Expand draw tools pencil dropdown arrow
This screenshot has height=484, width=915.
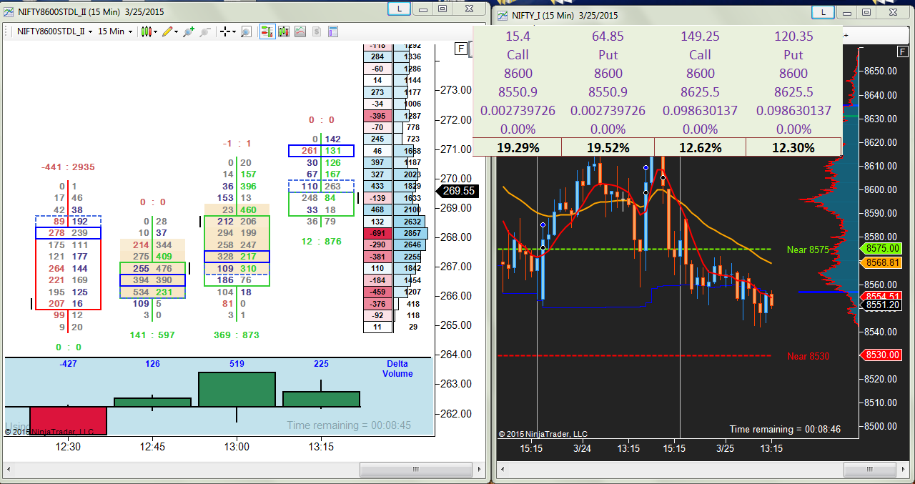click(x=177, y=31)
